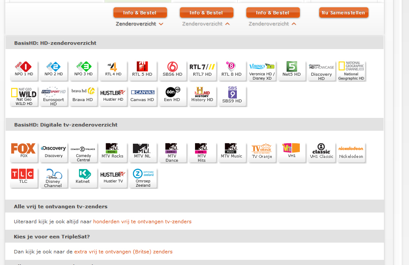Expand the second Zenderoverzicht channel overview
The height and width of the screenshot is (265, 409).
(206, 24)
